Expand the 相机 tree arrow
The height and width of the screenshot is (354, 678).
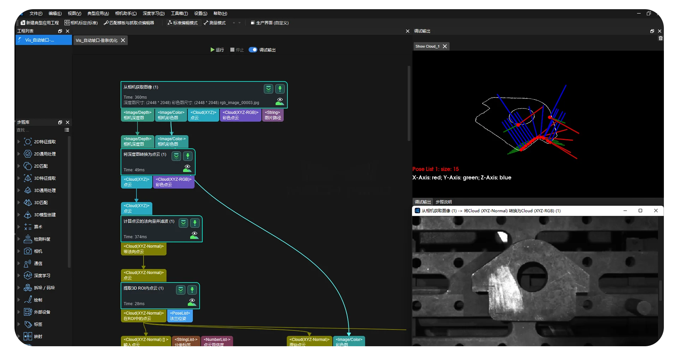point(19,251)
